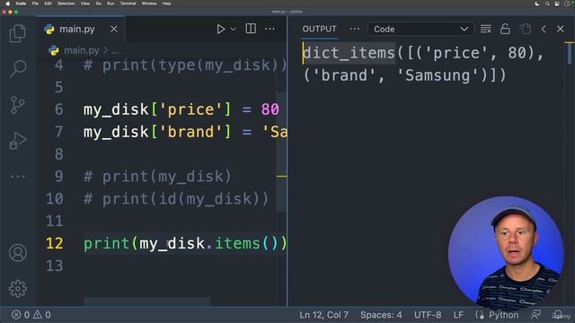Open the Apple menu
The height and width of the screenshot is (323, 575).
8,4
